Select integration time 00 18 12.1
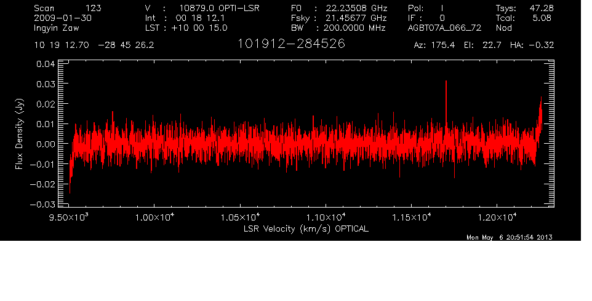The width and height of the screenshot is (592, 301). [200, 18]
